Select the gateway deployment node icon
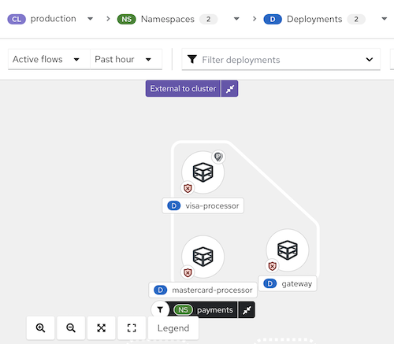This screenshot has width=394, height=344. pos(288,250)
